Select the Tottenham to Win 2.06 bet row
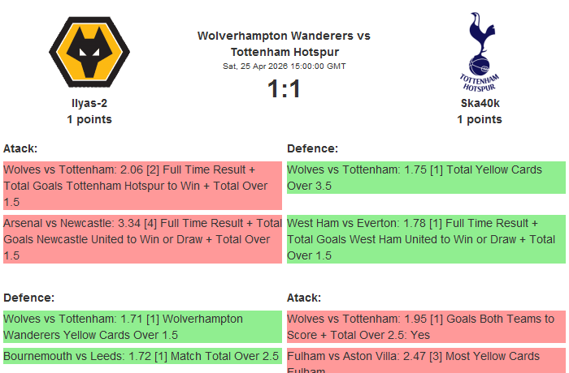569x373 pixels. tap(142, 186)
